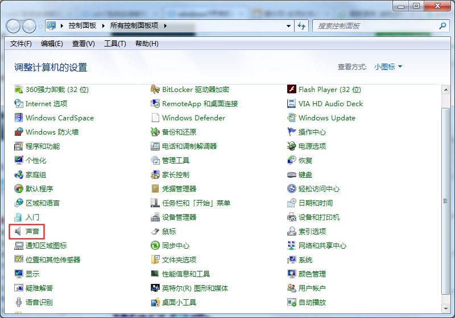Image resolution: width=455 pixels, height=318 pixels.
Task: Open the 轻松访问中心 link
Action: pyautogui.click(x=319, y=189)
